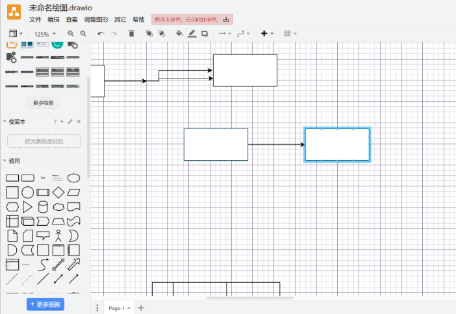Click the selected blue-highlighted rectangle
Viewport: 456px width, 314px height.
pyautogui.click(x=337, y=145)
